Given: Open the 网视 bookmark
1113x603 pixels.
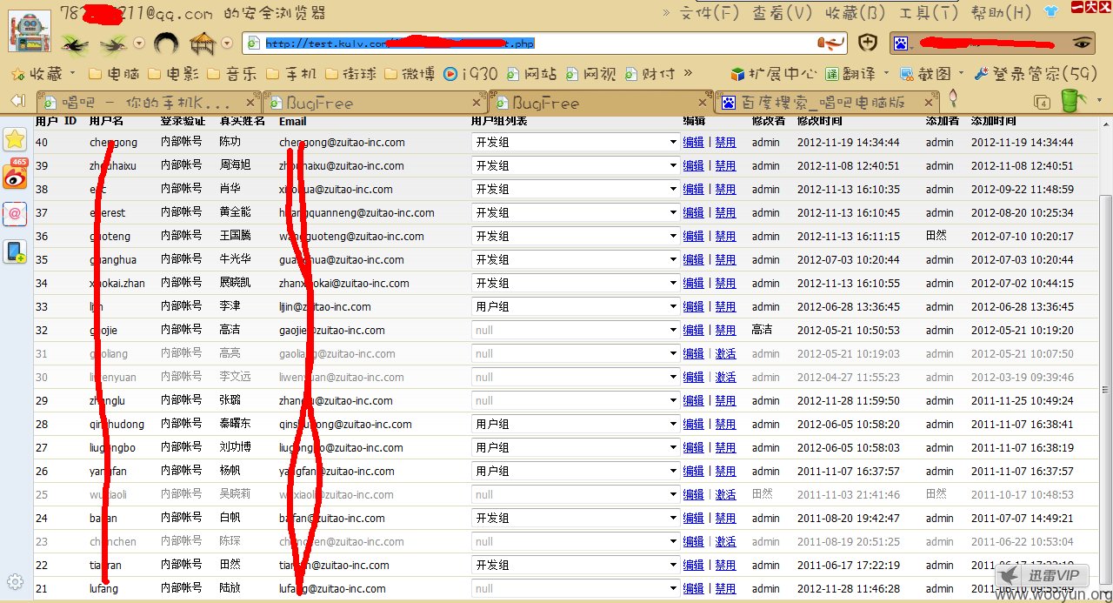Looking at the screenshot, I should [x=590, y=74].
